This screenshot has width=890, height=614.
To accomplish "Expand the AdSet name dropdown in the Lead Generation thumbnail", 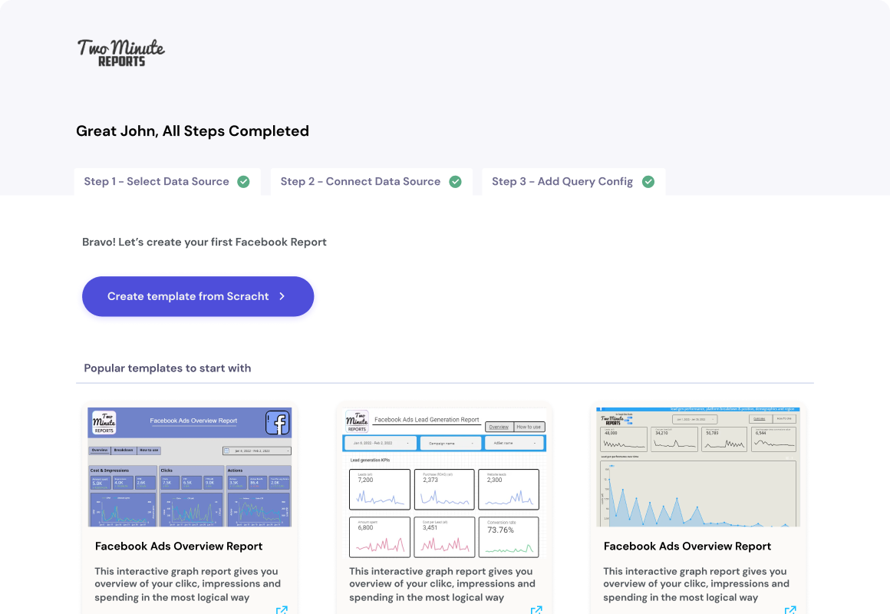I will coord(513,444).
